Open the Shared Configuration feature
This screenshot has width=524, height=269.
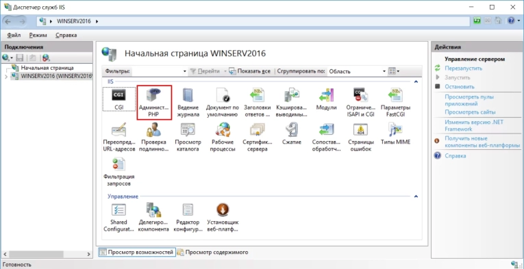[x=119, y=217]
